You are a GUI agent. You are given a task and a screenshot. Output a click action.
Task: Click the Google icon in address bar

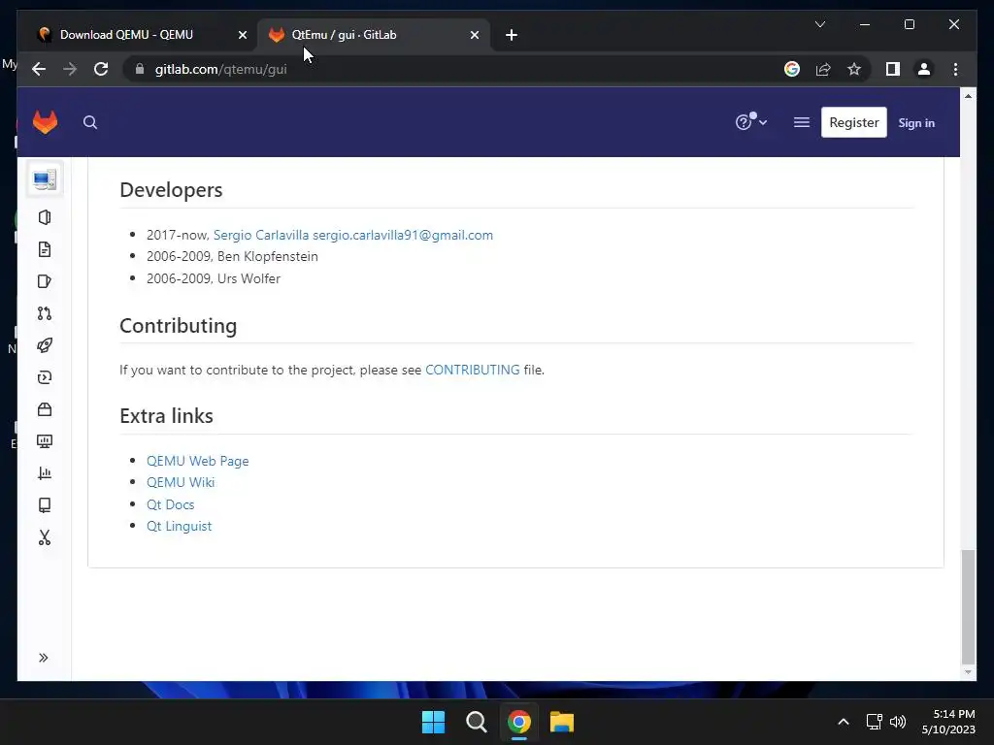pyautogui.click(x=792, y=69)
